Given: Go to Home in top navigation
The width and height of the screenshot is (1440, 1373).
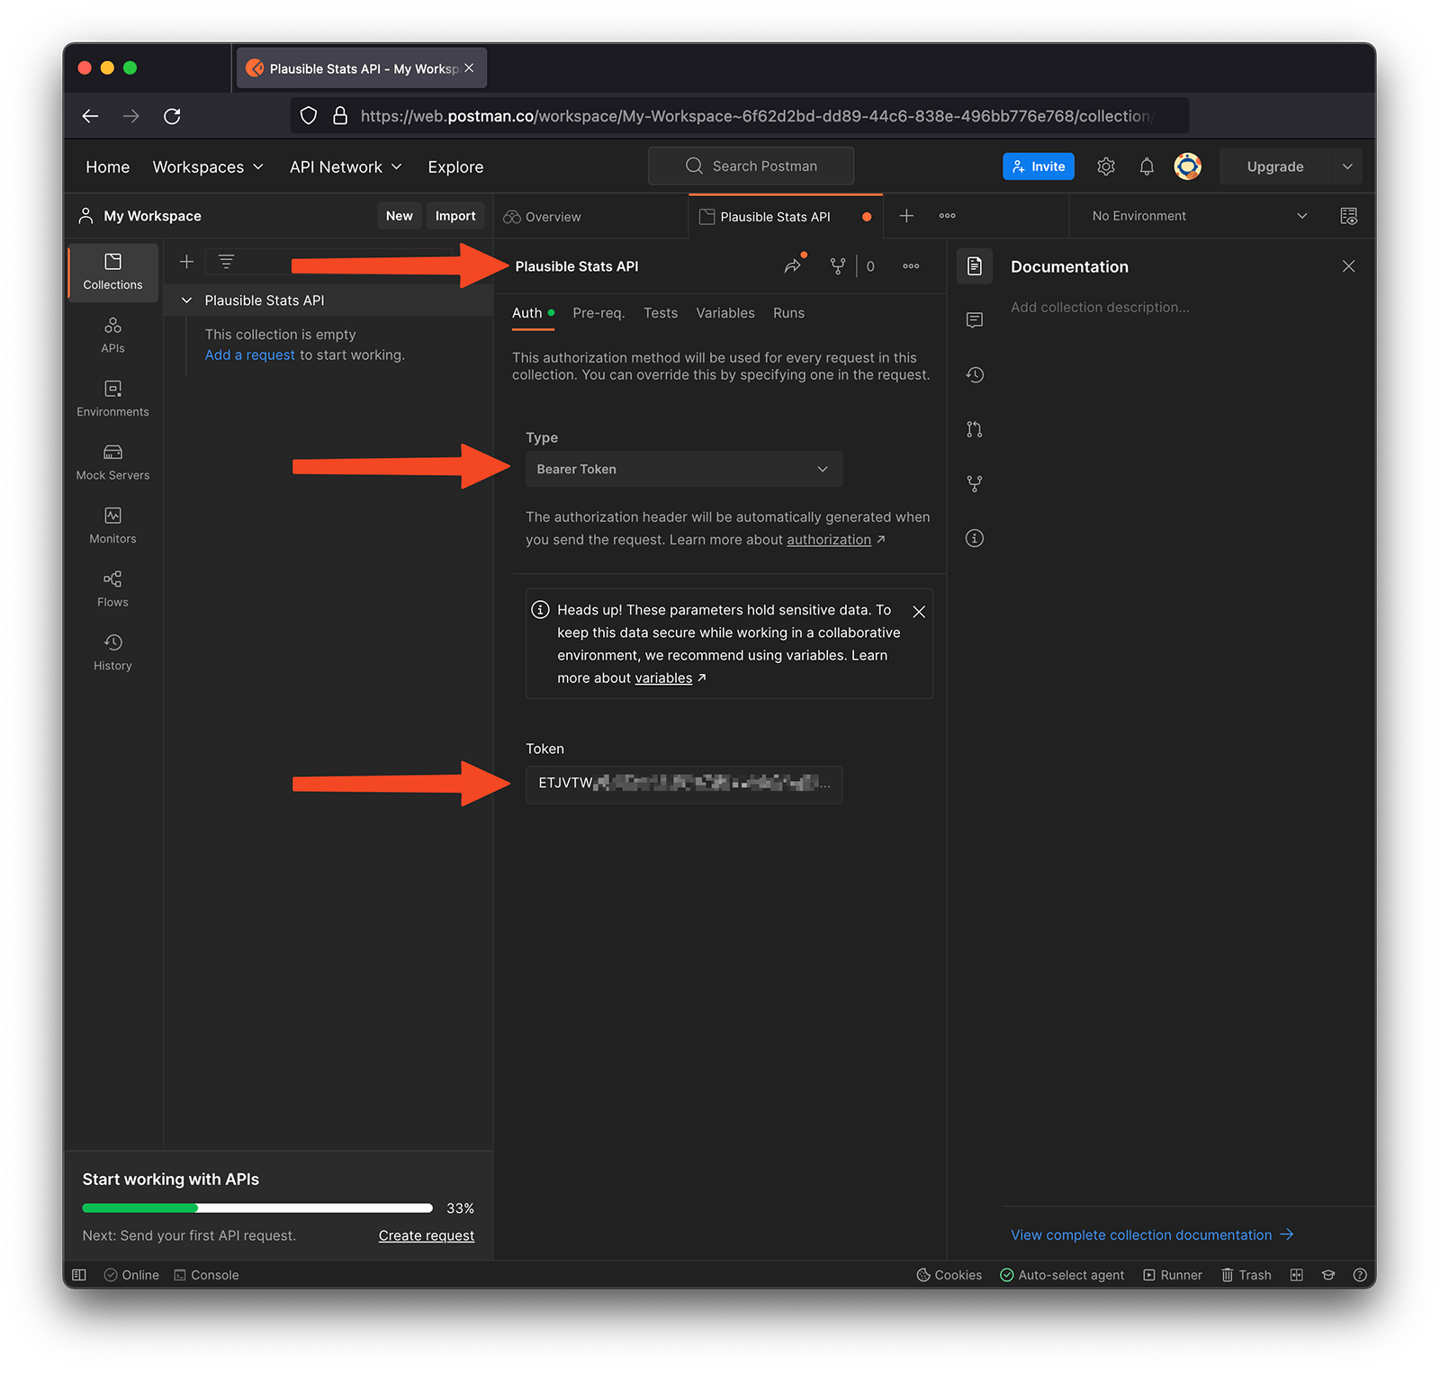Looking at the screenshot, I should click(108, 167).
